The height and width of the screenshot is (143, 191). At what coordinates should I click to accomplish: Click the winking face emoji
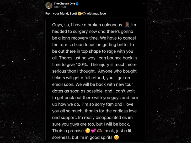click(x=88, y=130)
